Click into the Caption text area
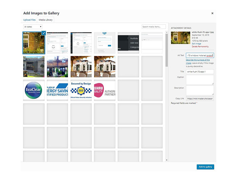 [200, 80]
